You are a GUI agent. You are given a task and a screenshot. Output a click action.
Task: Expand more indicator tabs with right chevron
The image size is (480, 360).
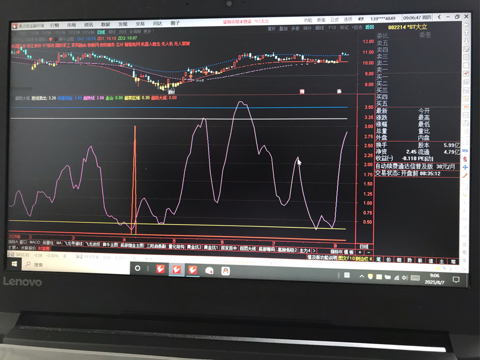pos(314,251)
